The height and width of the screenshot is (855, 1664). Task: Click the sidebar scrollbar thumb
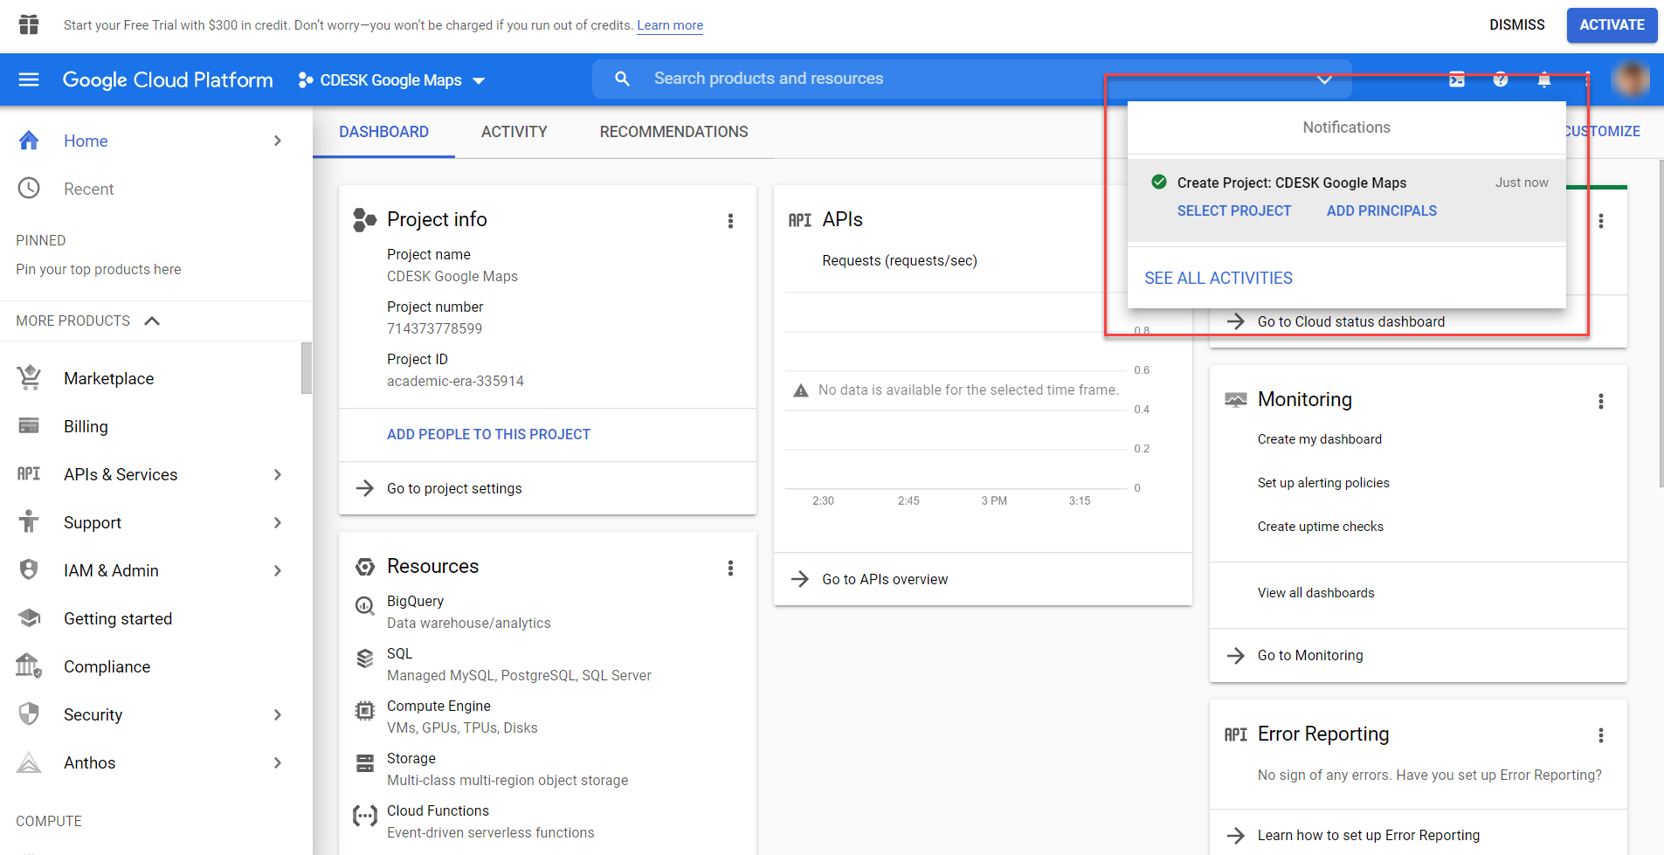(307, 368)
